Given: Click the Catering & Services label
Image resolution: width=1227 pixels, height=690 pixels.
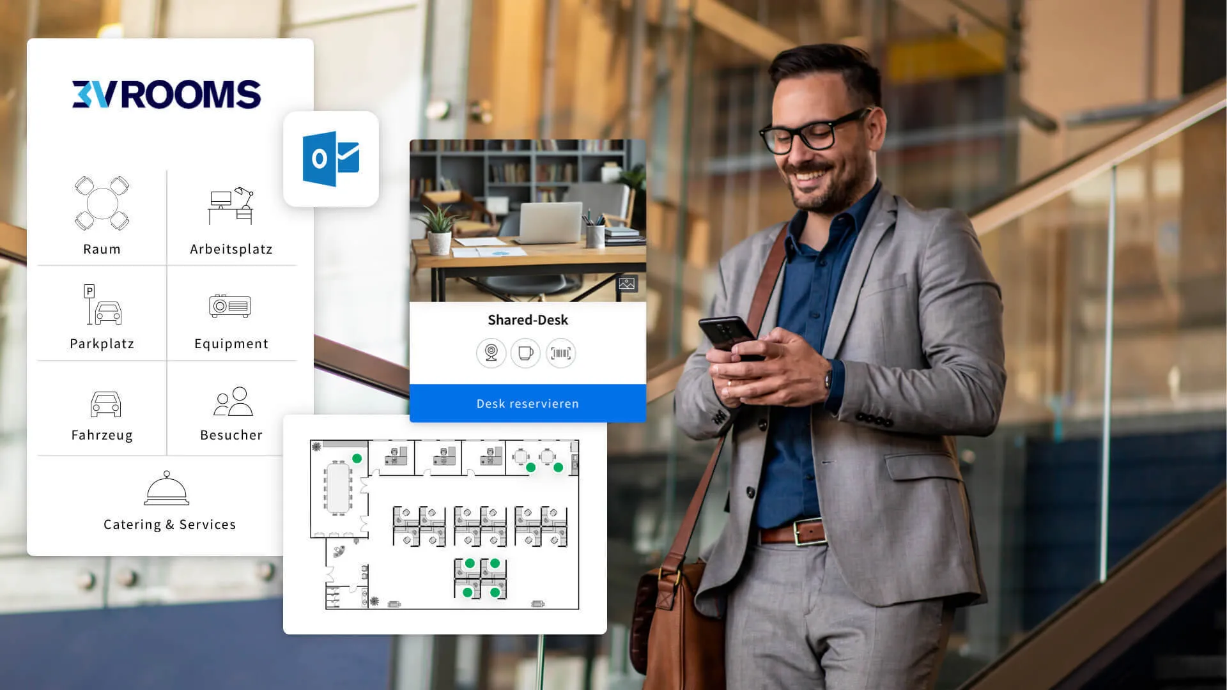Looking at the screenshot, I should coord(170,525).
